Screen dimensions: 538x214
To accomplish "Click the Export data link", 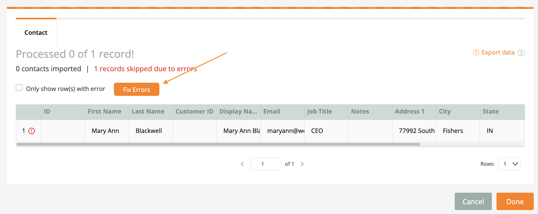I will [498, 53].
